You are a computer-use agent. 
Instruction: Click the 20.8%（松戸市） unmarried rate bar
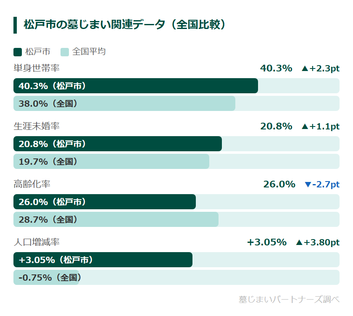click(x=118, y=144)
